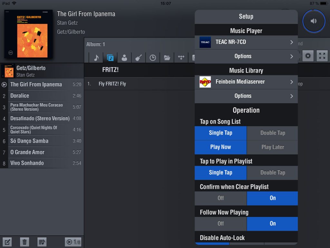The height and width of the screenshot is (248, 330).
Task: Play Desafinado (Stereo Version)
Action: 42,118
